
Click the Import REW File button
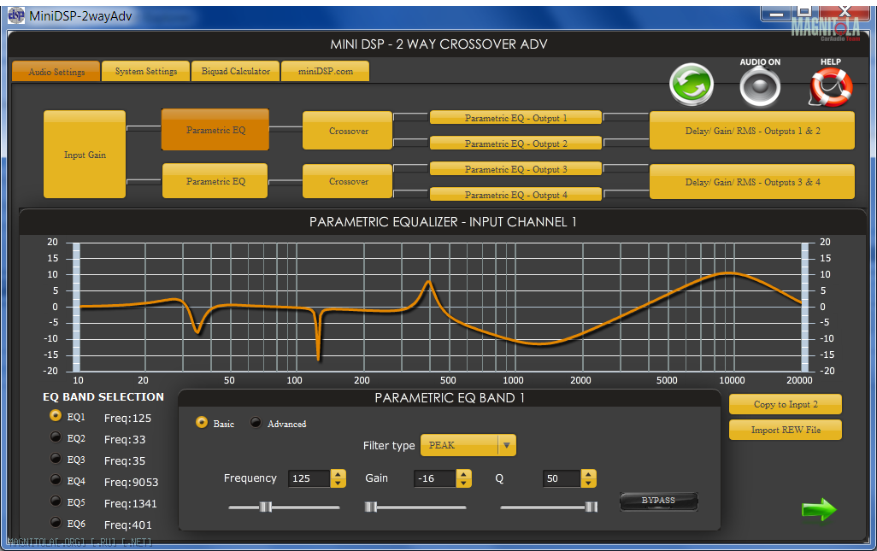click(x=786, y=430)
